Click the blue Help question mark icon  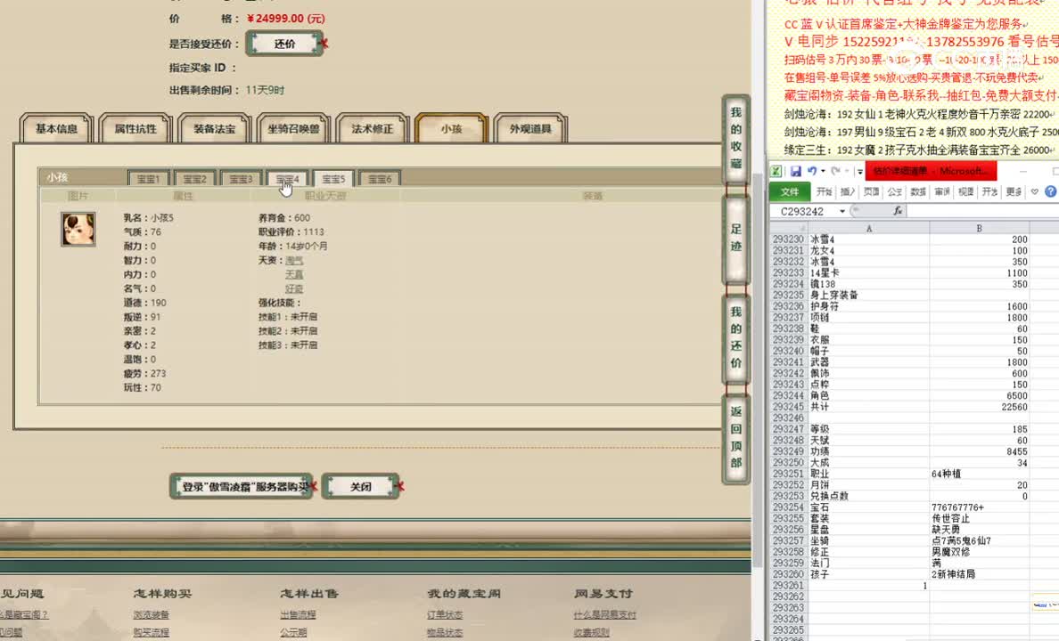[1051, 191]
